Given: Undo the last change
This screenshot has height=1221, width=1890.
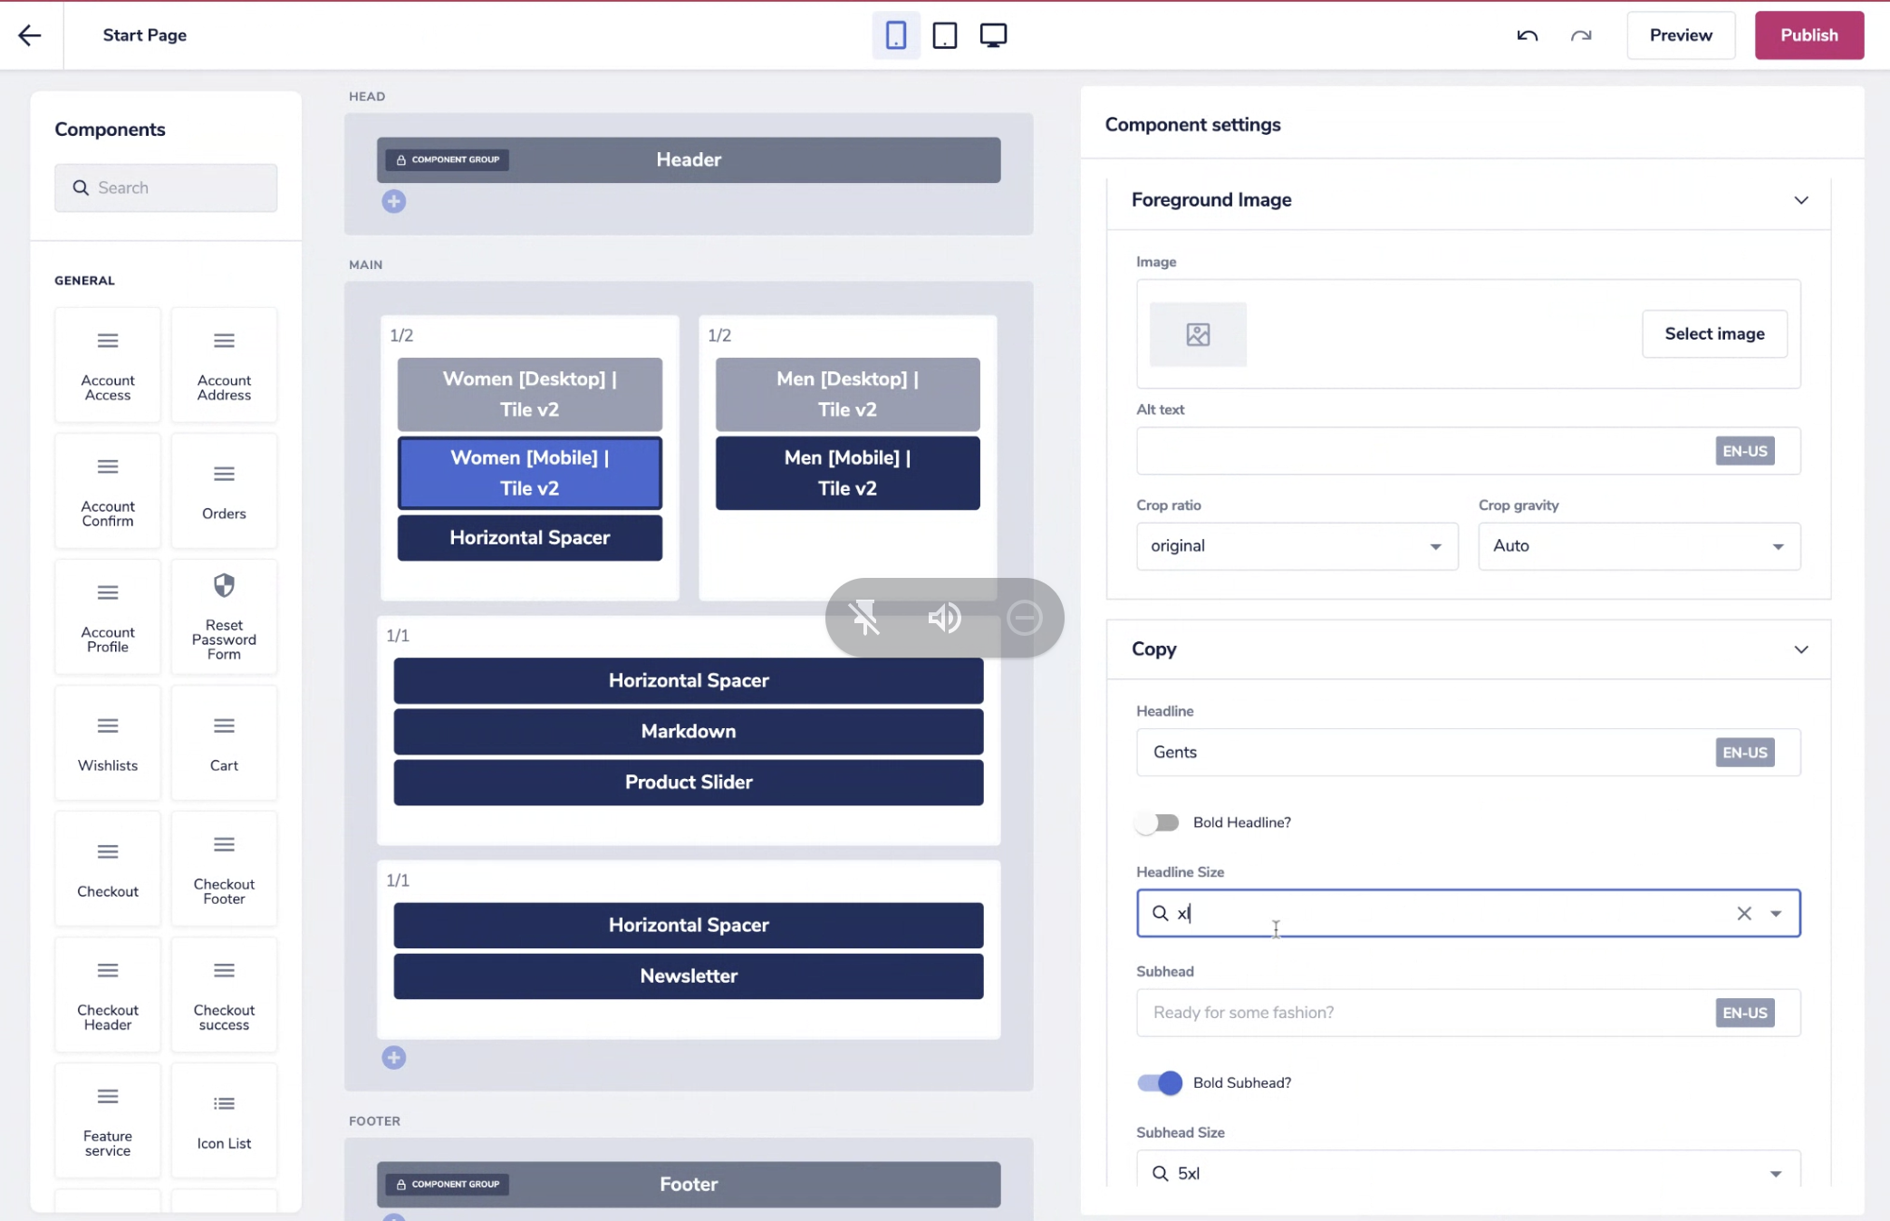Looking at the screenshot, I should click(x=1528, y=35).
